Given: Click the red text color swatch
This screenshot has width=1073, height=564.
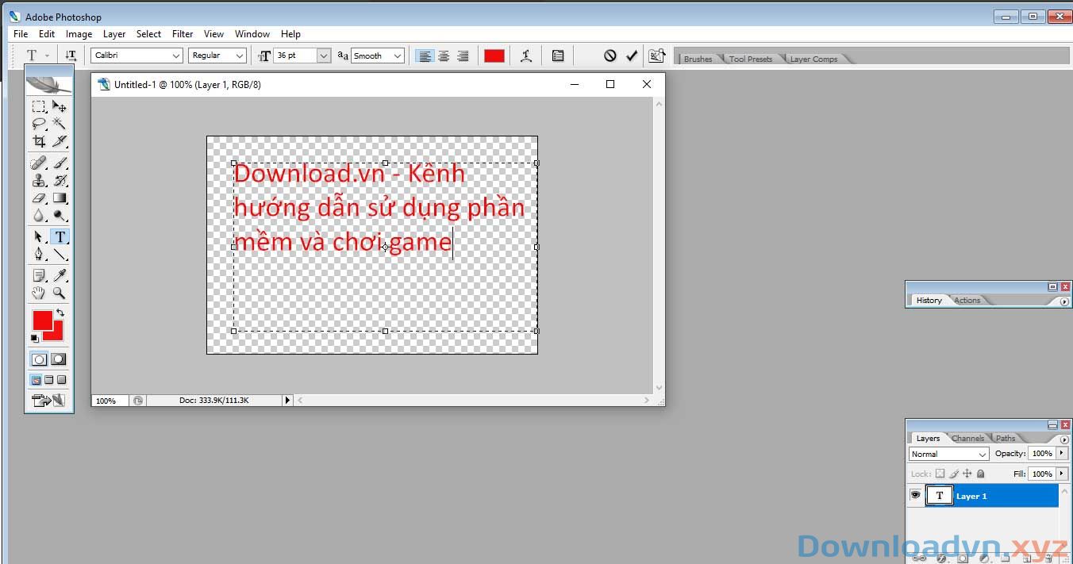Looking at the screenshot, I should (494, 56).
